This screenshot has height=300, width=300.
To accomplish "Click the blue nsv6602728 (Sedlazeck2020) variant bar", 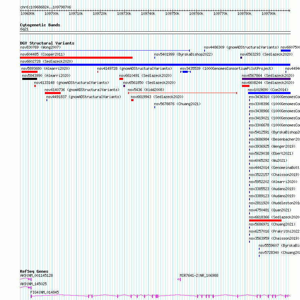I will 155,65.
